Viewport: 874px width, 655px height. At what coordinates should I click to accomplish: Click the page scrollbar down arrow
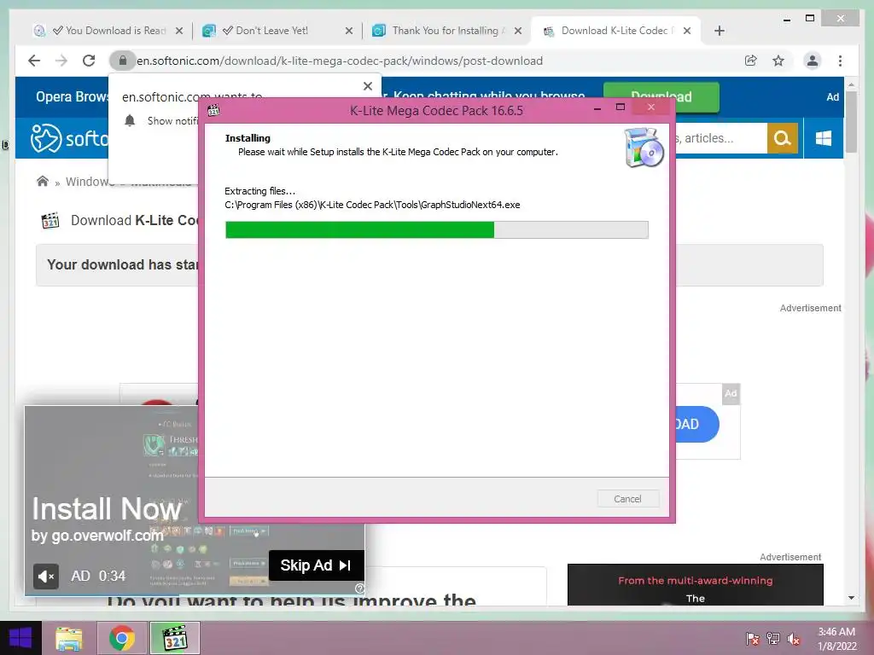pos(851,598)
